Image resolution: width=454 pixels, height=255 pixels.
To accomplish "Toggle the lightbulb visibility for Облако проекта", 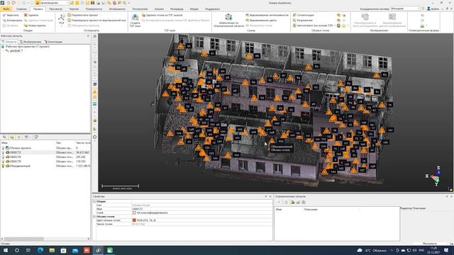I will point(3,148).
